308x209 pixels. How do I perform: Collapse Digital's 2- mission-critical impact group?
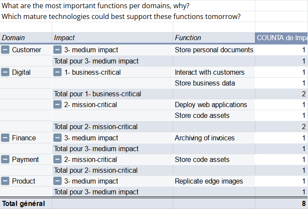[57, 104]
